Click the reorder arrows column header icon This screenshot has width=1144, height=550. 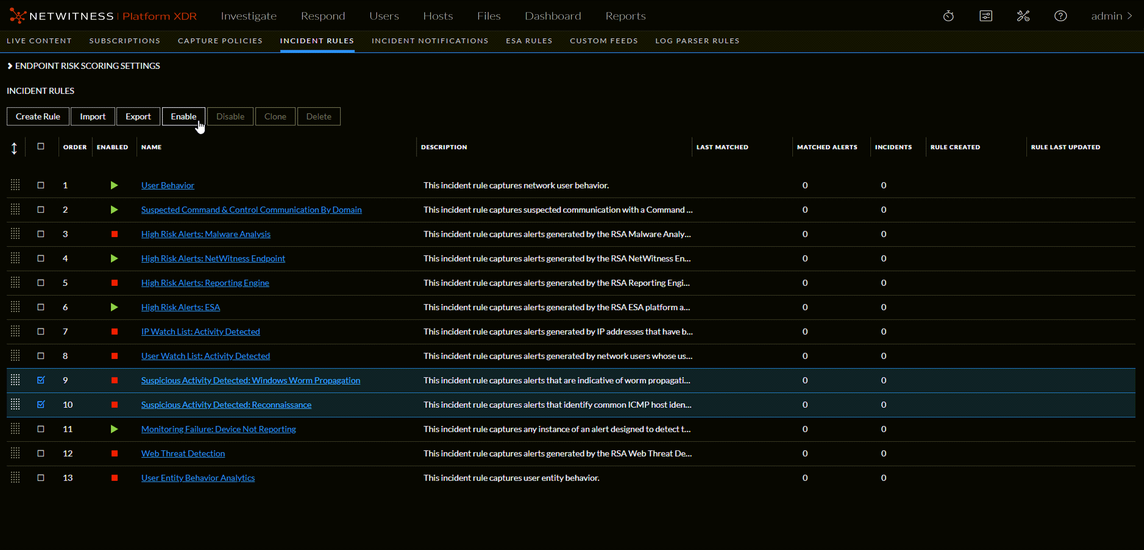pos(14,148)
